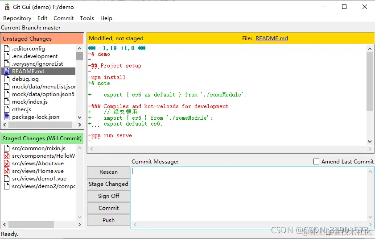Viewport: 375px width, 239px height.
Task: Click the other.js file icon
Action: point(7,109)
